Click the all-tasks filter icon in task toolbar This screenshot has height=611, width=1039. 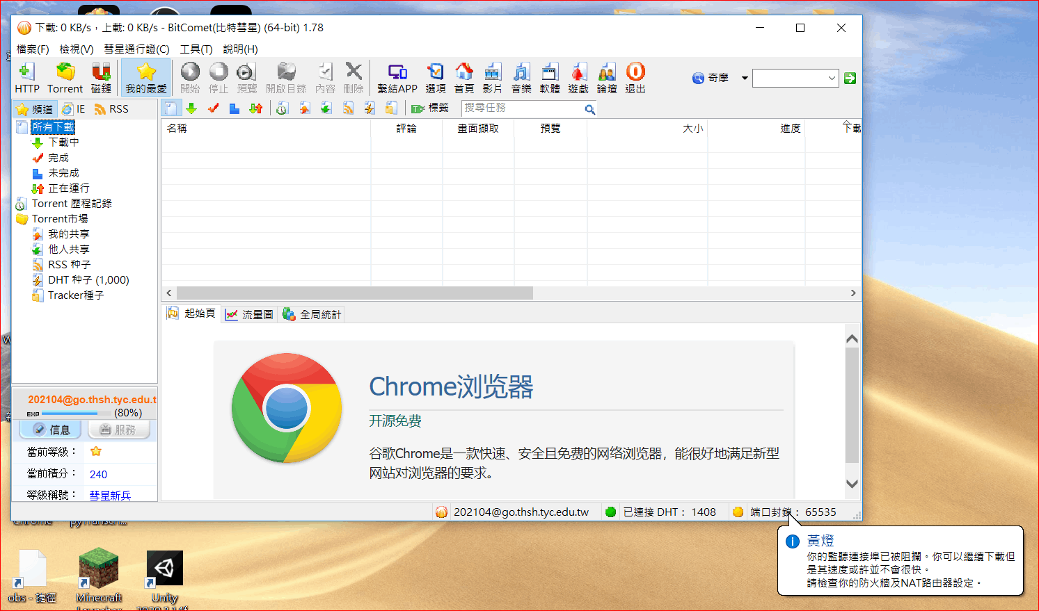coord(171,108)
